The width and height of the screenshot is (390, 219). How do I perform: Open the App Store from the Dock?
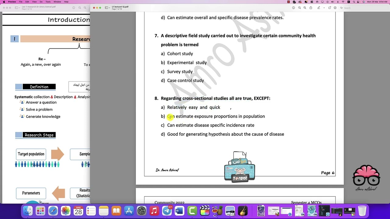129,210
